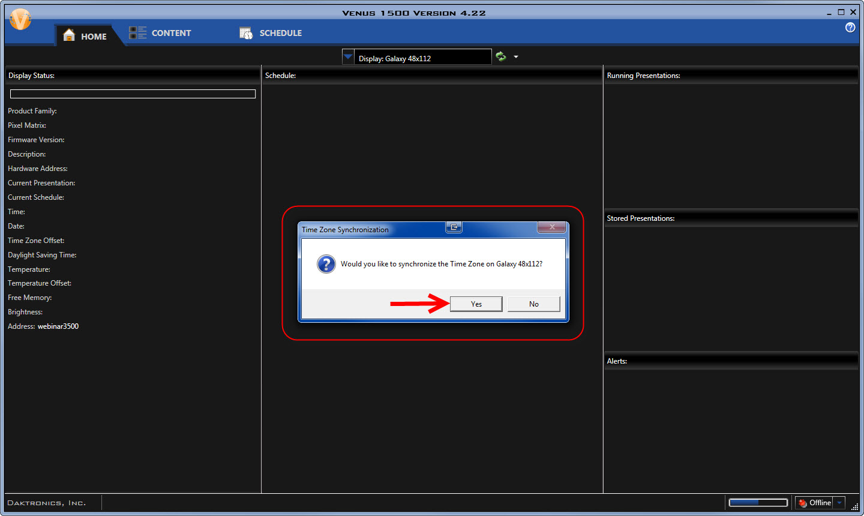The image size is (864, 516).
Task: Click the Schedule calendar icon
Action: pyautogui.click(x=246, y=33)
